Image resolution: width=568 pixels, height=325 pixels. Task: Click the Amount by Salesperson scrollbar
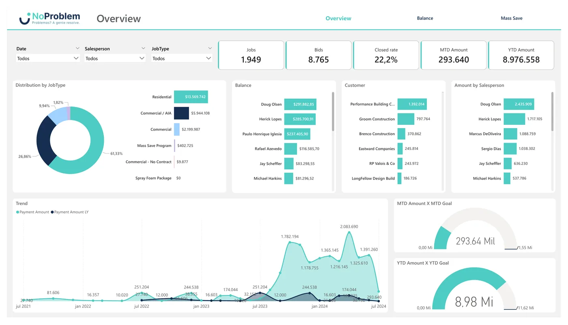552,111
